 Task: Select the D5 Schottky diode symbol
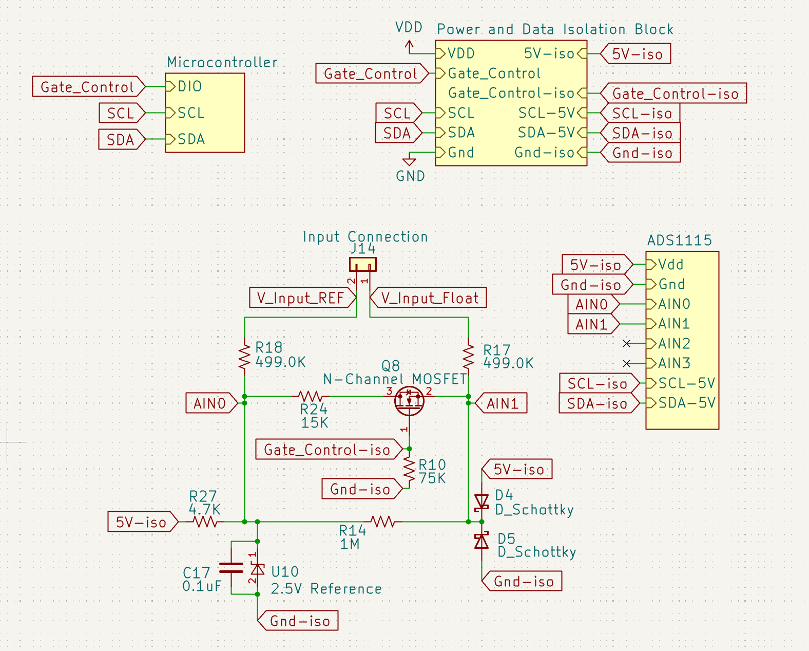click(481, 541)
